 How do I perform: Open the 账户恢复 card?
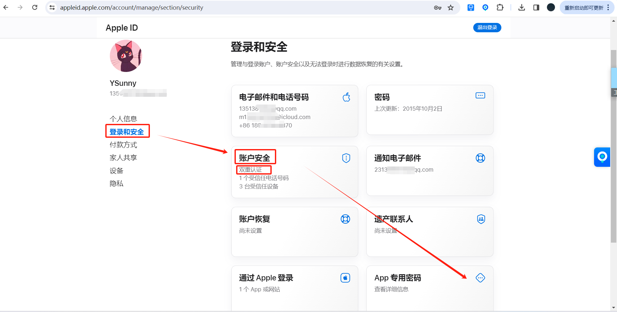click(x=295, y=232)
